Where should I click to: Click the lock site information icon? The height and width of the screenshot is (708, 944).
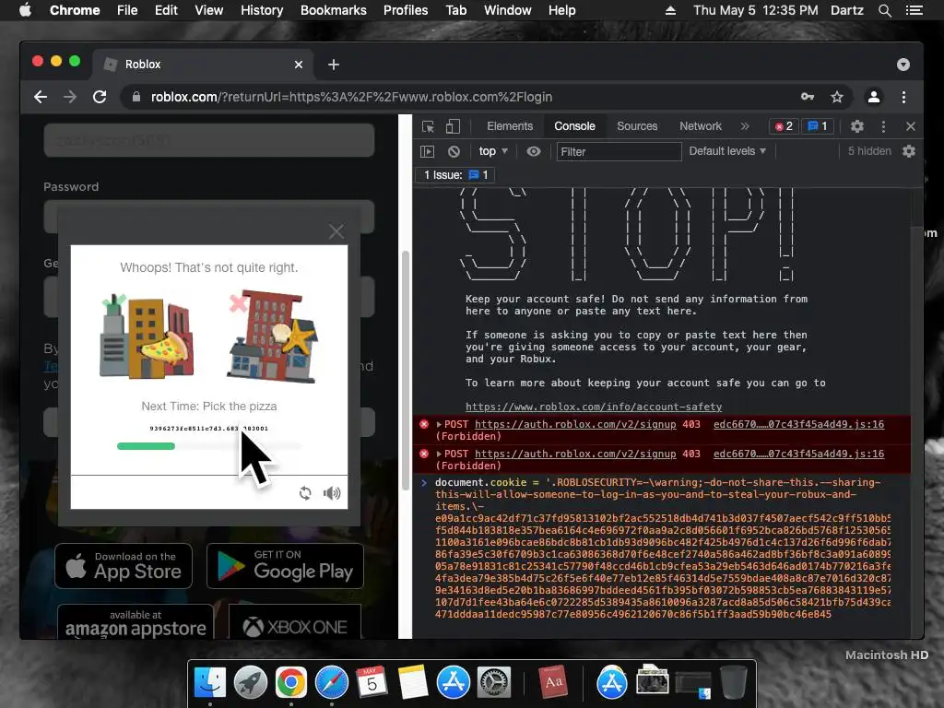tap(136, 97)
